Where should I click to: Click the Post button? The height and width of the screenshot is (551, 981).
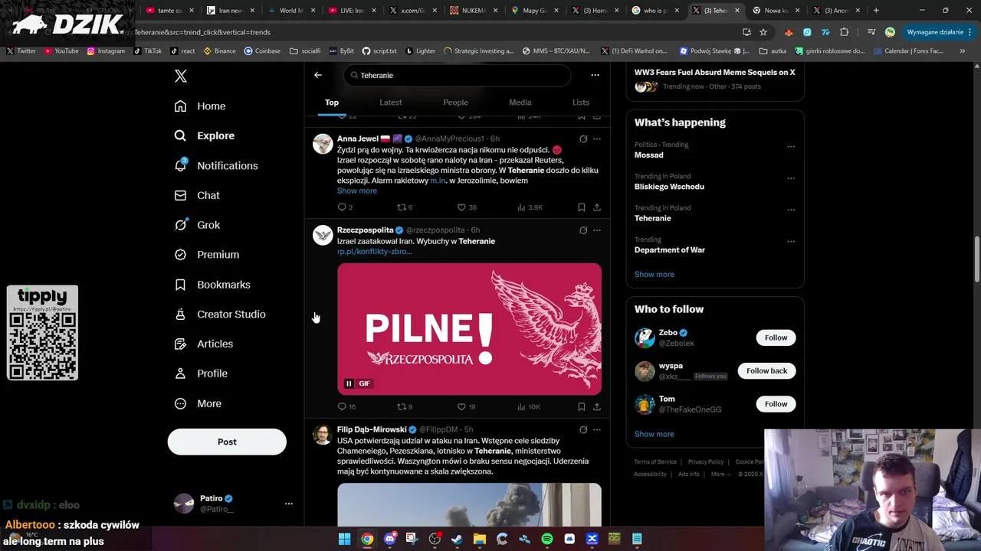click(227, 442)
